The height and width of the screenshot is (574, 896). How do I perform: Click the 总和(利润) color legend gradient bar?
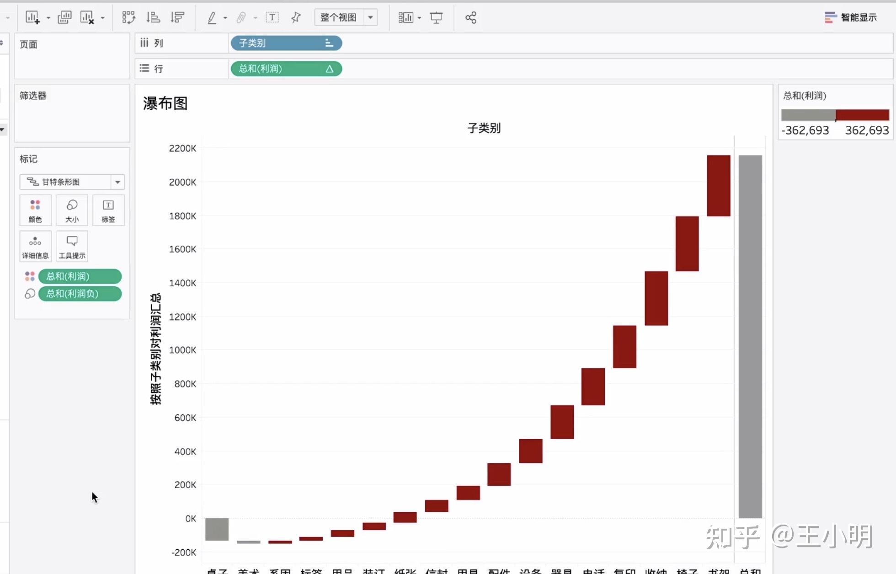(x=835, y=115)
